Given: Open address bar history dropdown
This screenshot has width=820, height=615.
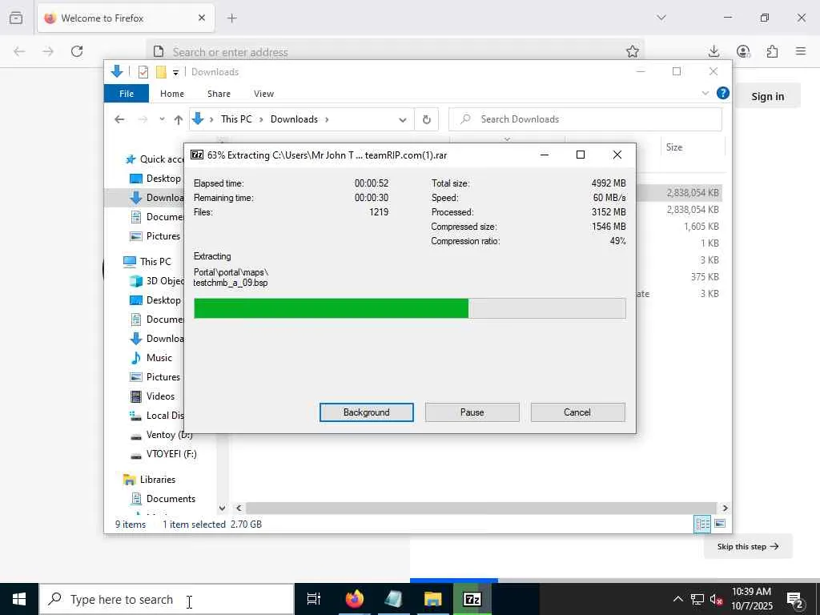Looking at the screenshot, I should point(402,120).
